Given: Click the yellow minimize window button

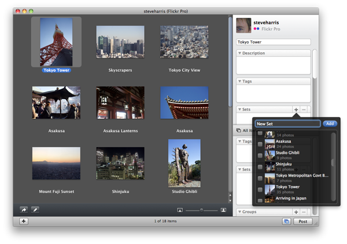Looking at the screenshot, I should [24, 11].
